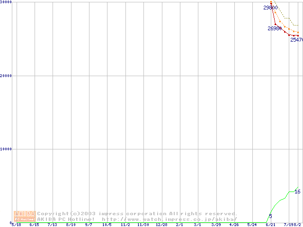Click the AKIBA PC Hotline logo
This screenshot has width=303, height=227.
(25, 216)
